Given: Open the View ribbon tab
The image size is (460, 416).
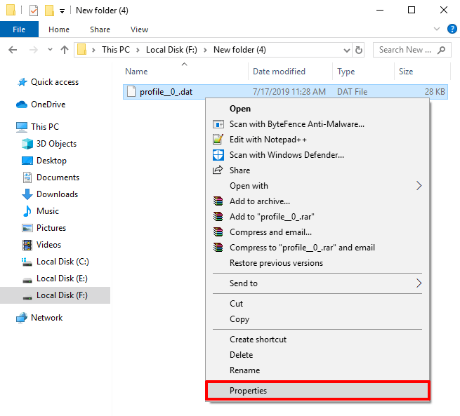Looking at the screenshot, I should pyautogui.click(x=139, y=29).
